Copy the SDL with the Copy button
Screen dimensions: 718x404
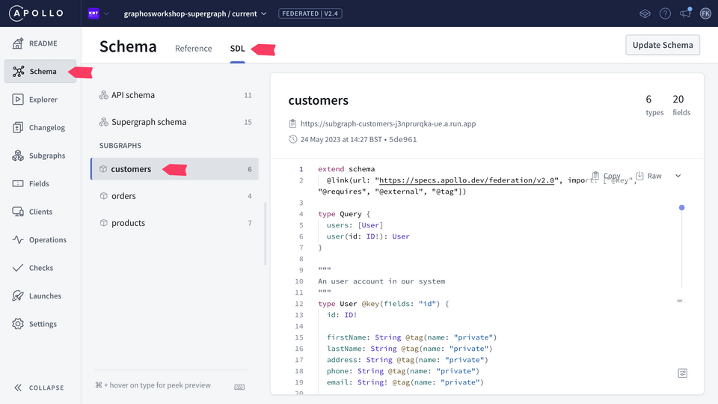tap(607, 176)
